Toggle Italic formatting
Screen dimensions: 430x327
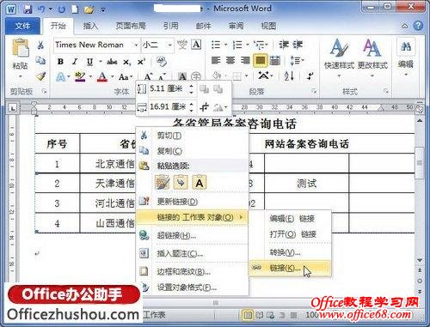75,62
